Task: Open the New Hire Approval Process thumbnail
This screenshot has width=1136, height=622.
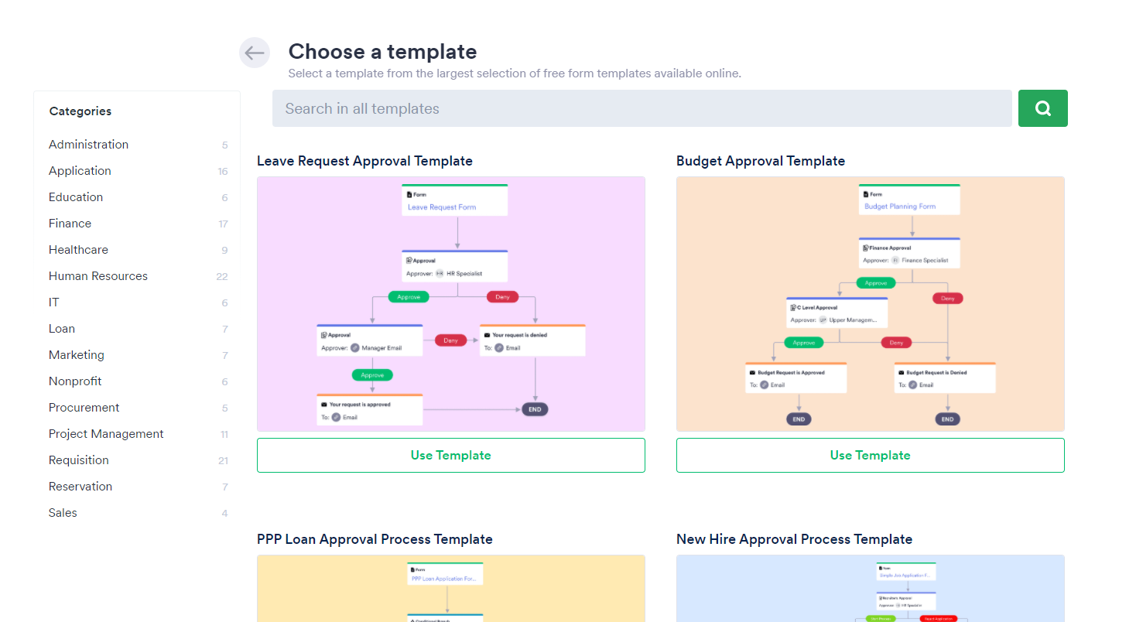Action: [x=871, y=588]
